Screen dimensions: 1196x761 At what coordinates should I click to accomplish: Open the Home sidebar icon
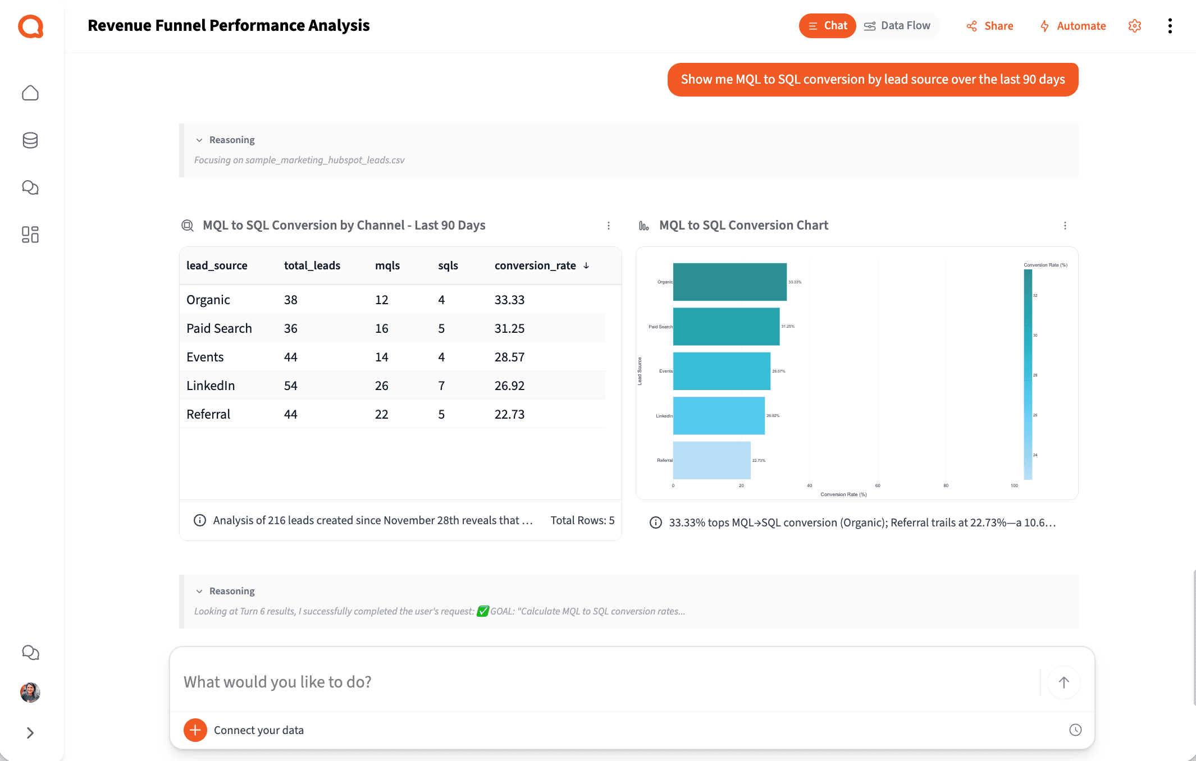[30, 93]
